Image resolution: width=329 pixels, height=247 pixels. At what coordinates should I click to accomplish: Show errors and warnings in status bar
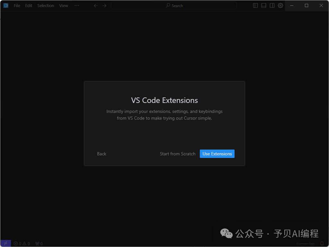22,244
